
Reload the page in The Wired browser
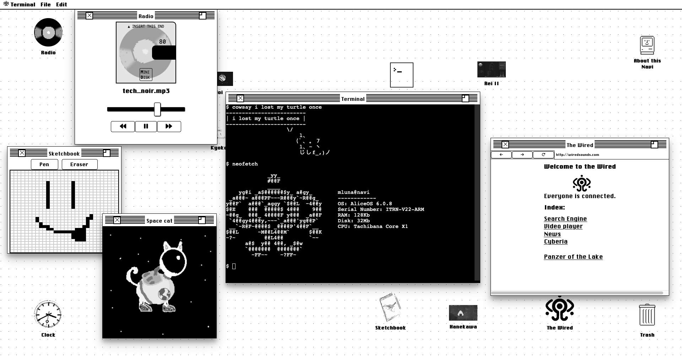[543, 155]
